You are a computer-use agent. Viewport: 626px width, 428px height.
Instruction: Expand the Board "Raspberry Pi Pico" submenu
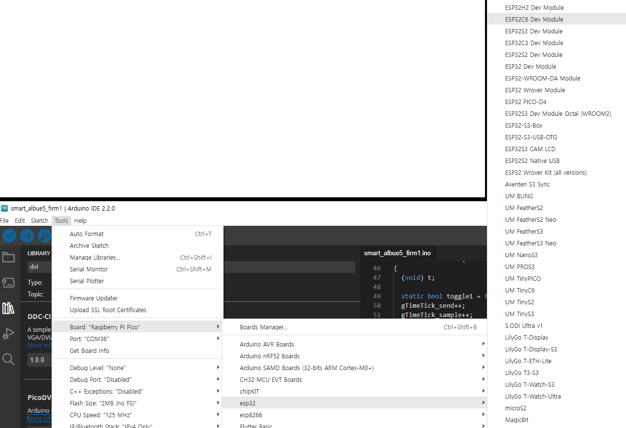(x=138, y=327)
